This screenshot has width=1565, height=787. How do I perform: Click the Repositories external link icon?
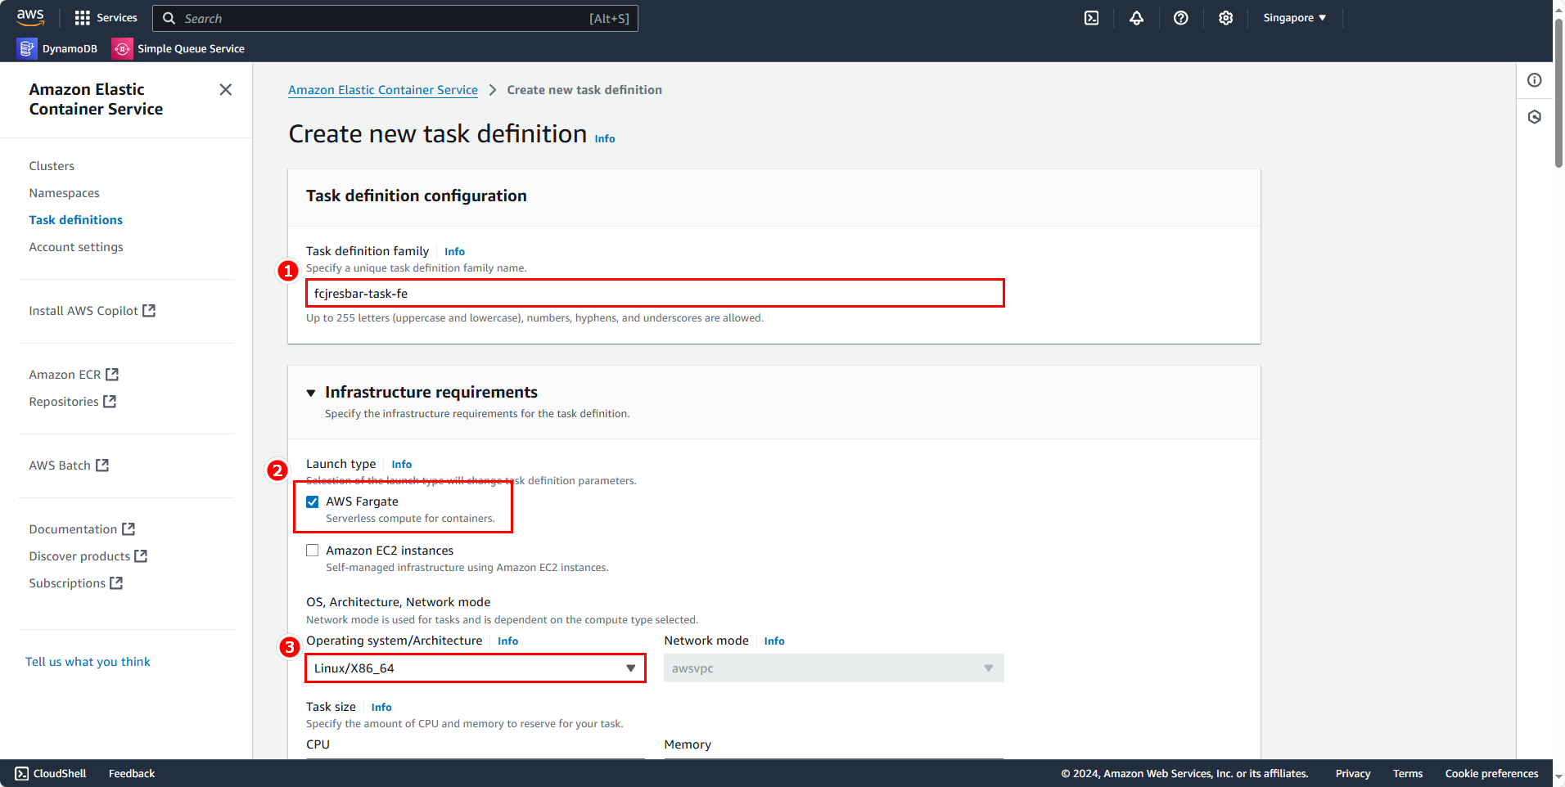point(110,402)
